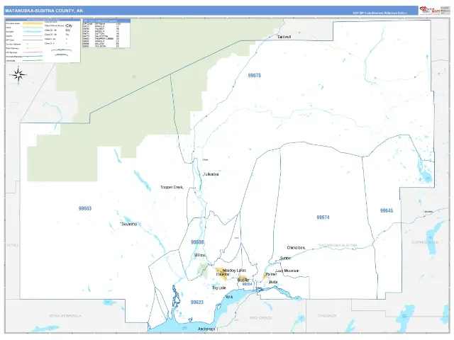The image size is (454, 340).
Task: Click ZIP code label 99688
Action: point(197,242)
